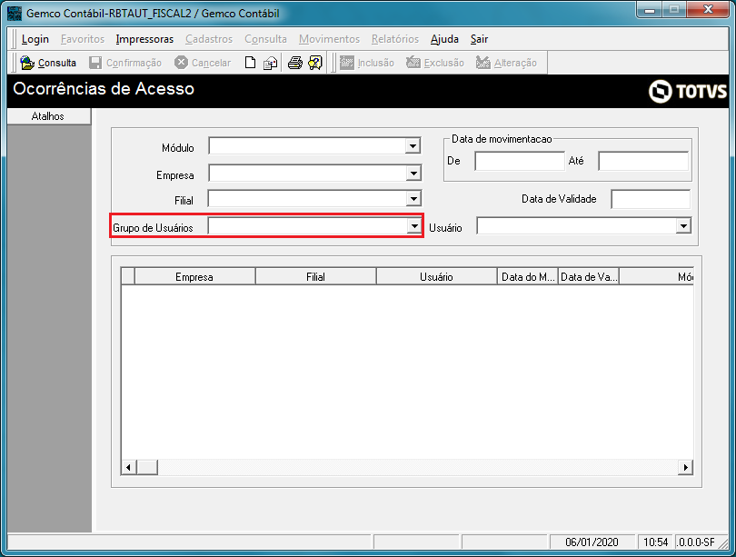Expand the Empresa dropdown
The image size is (736, 557).
coord(413,174)
